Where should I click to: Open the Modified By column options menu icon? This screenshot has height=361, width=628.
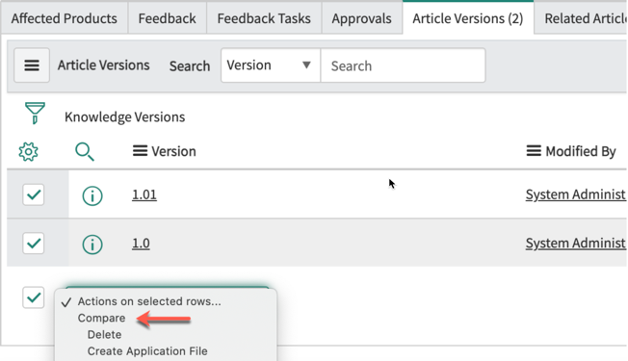534,151
